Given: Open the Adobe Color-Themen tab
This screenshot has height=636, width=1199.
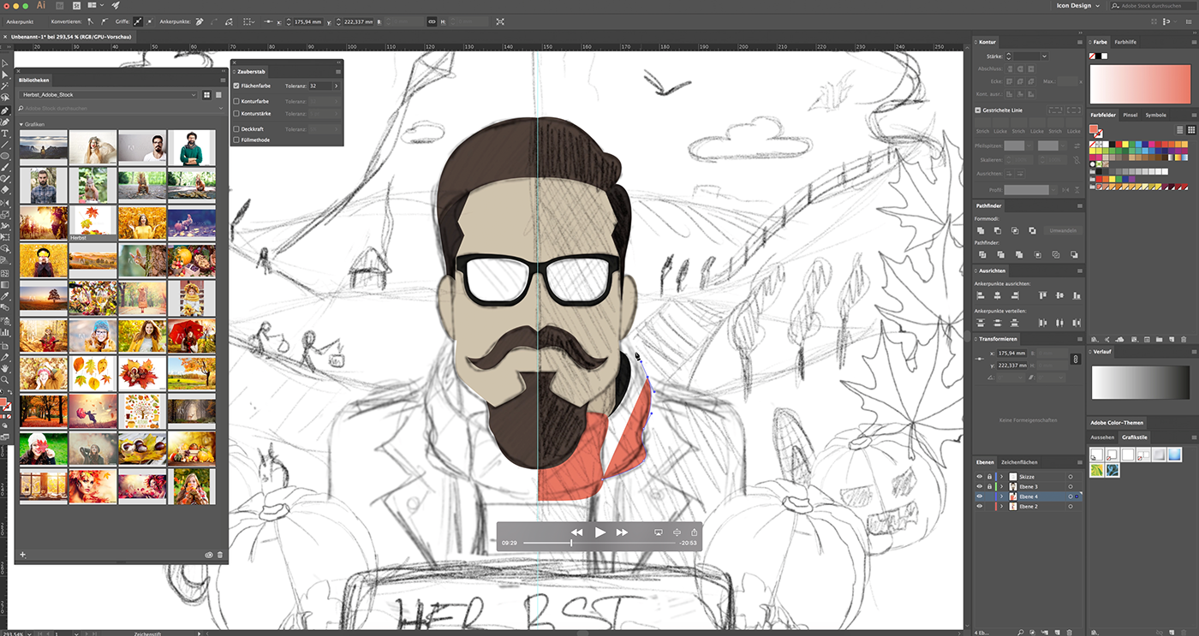Looking at the screenshot, I should coord(1117,423).
